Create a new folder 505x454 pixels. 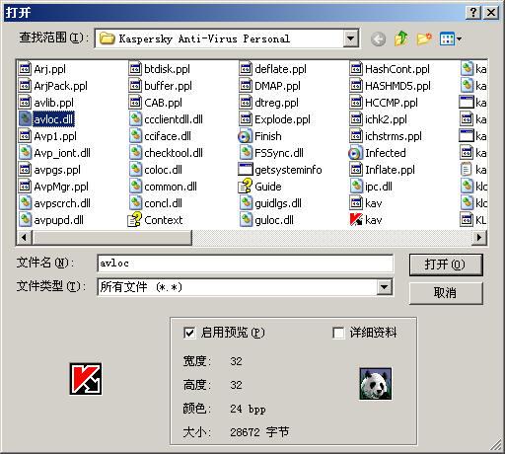[424, 38]
